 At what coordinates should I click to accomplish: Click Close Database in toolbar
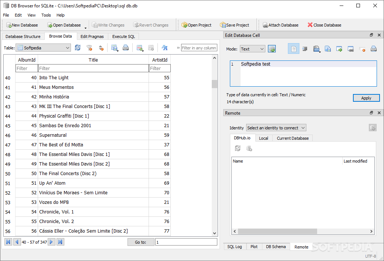pyautogui.click(x=324, y=25)
